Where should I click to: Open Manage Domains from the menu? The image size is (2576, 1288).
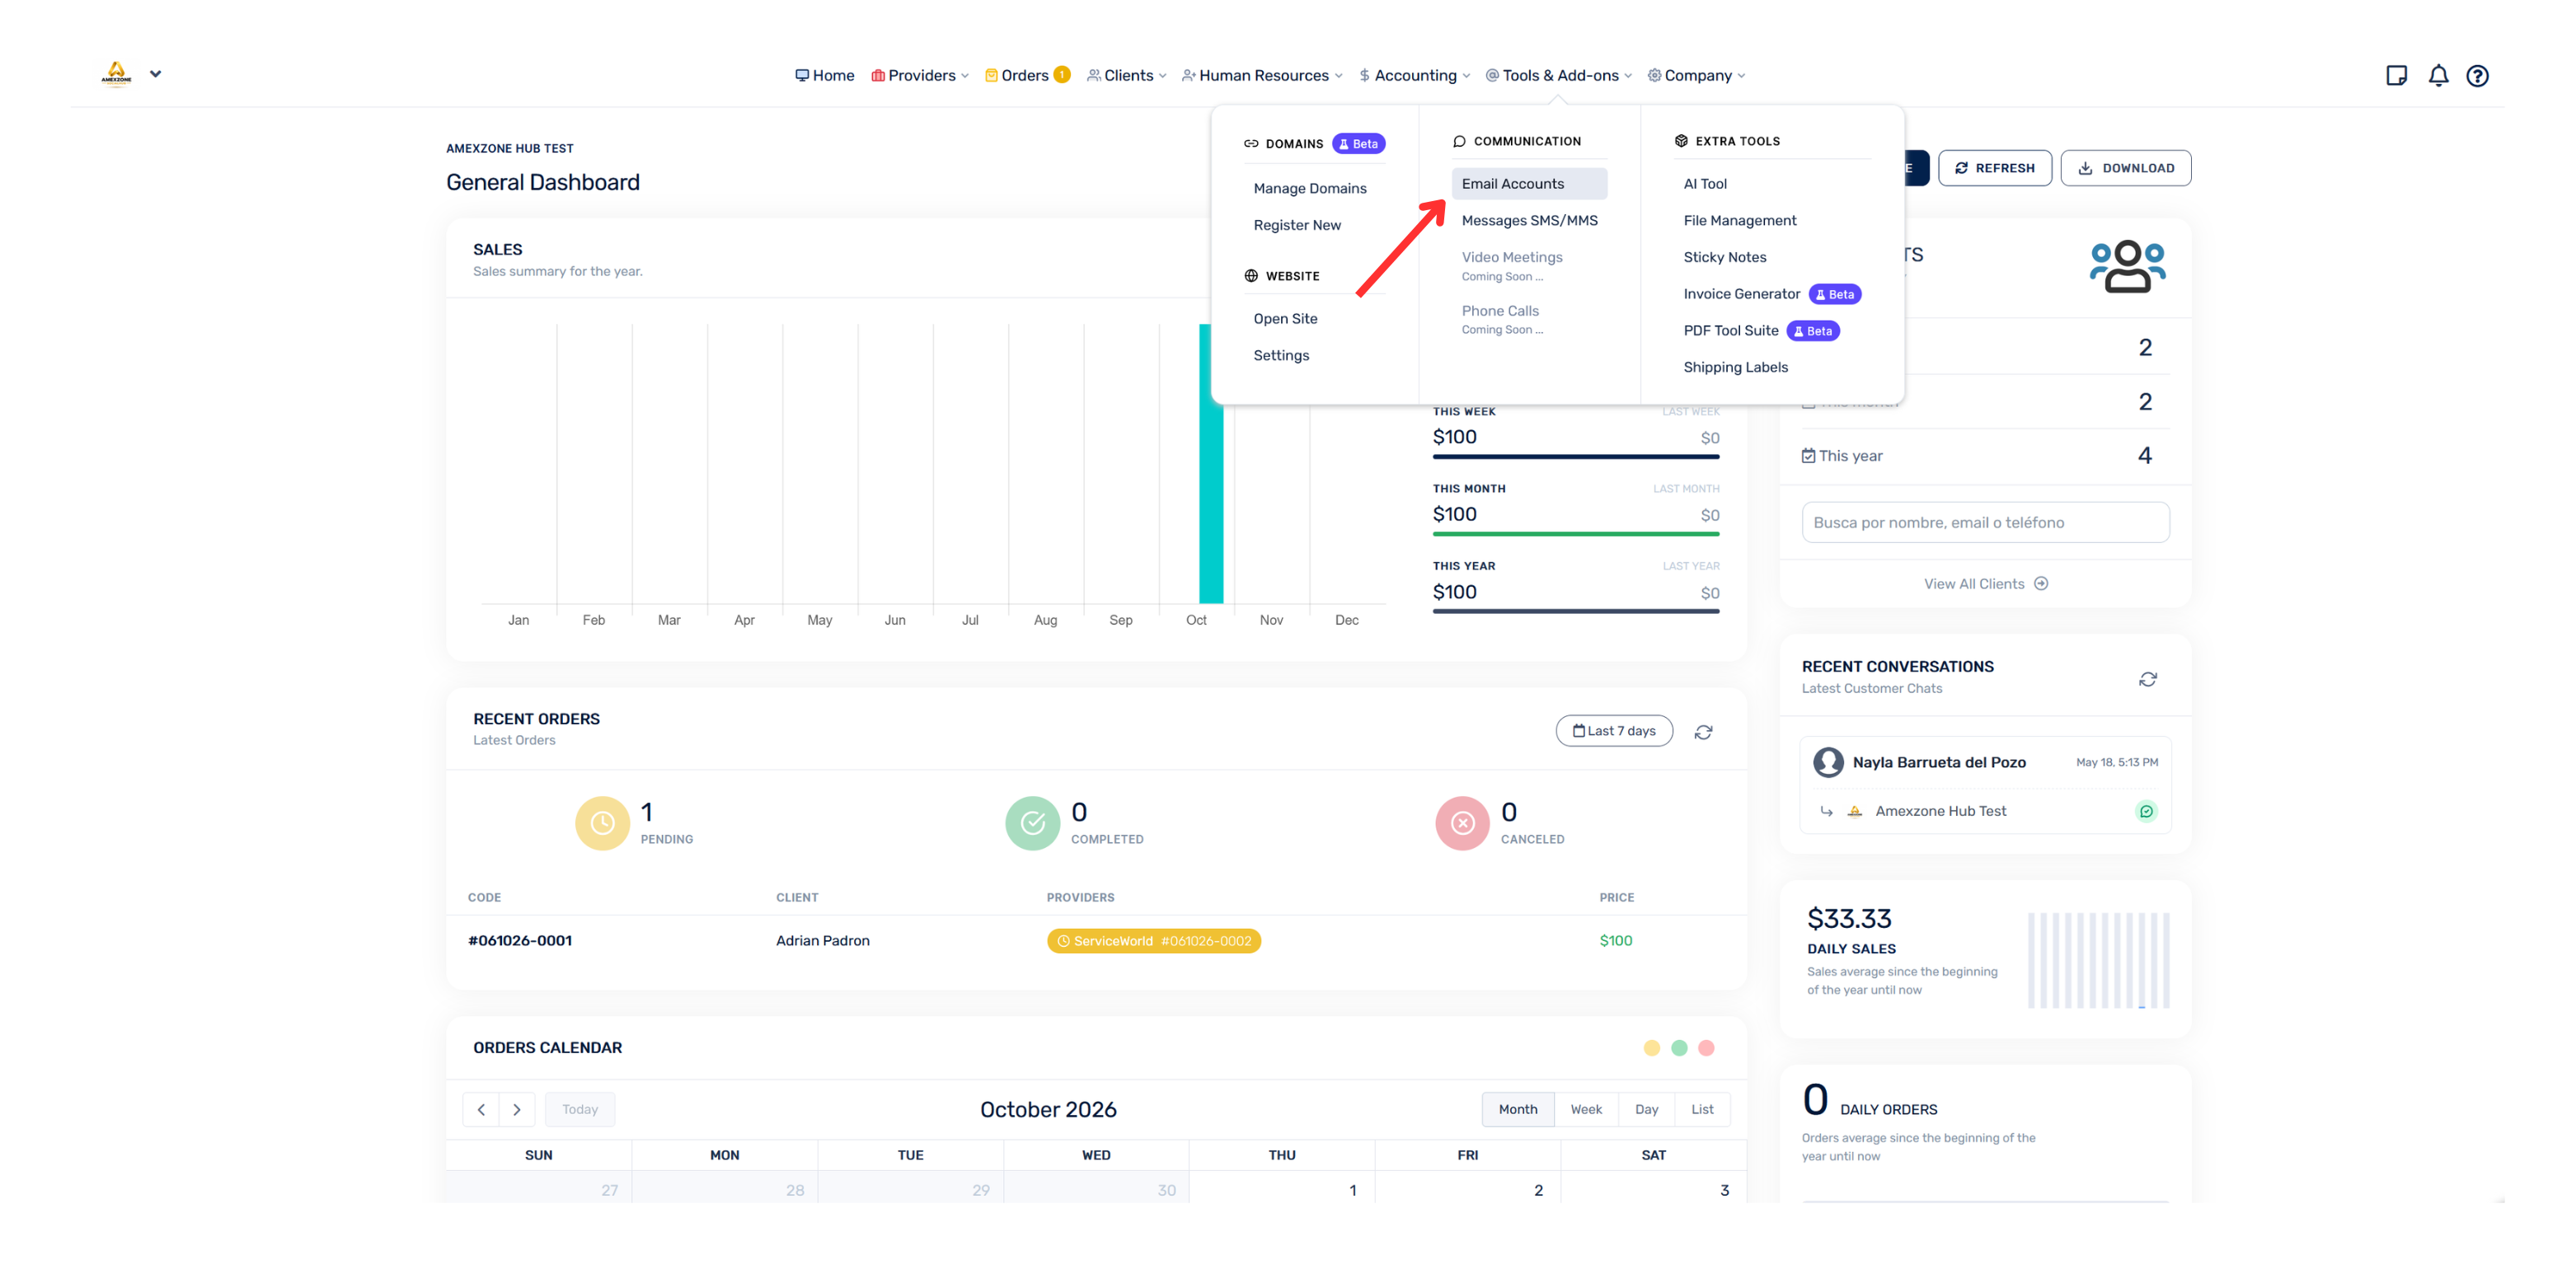pos(1309,188)
